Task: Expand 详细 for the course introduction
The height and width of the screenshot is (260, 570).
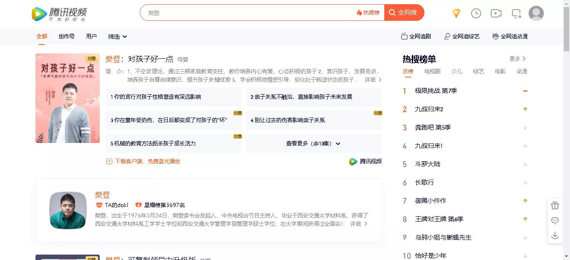Action: (x=373, y=80)
